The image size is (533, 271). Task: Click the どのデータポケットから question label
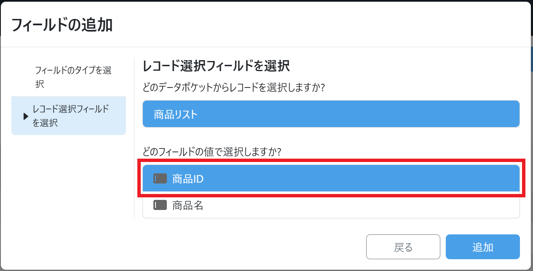[x=236, y=88]
